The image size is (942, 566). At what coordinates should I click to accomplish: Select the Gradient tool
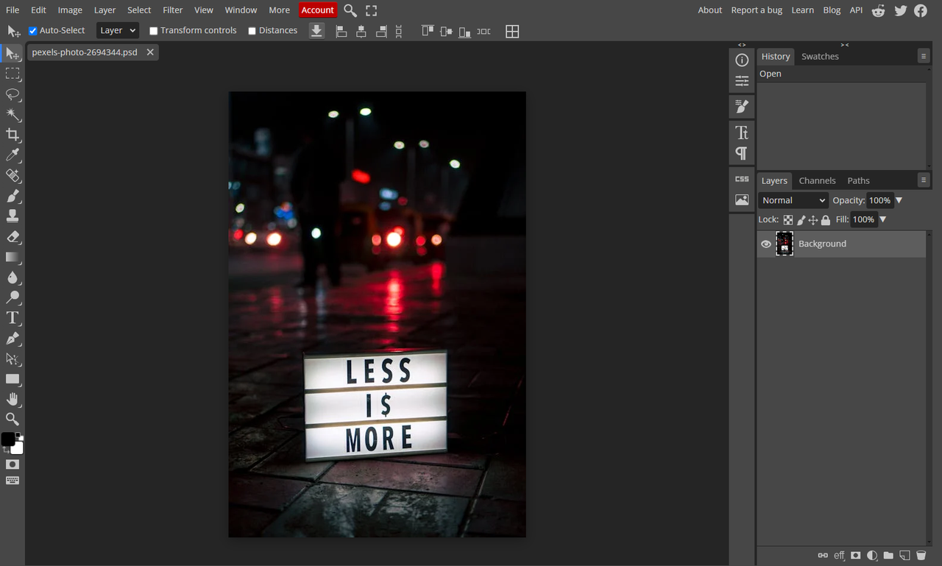coord(12,258)
